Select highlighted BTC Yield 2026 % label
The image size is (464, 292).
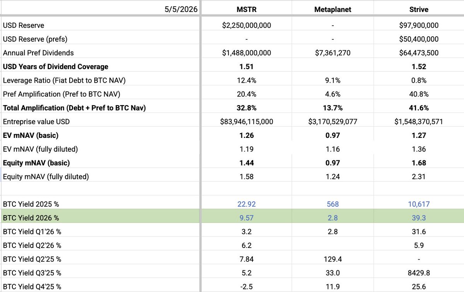point(31,218)
